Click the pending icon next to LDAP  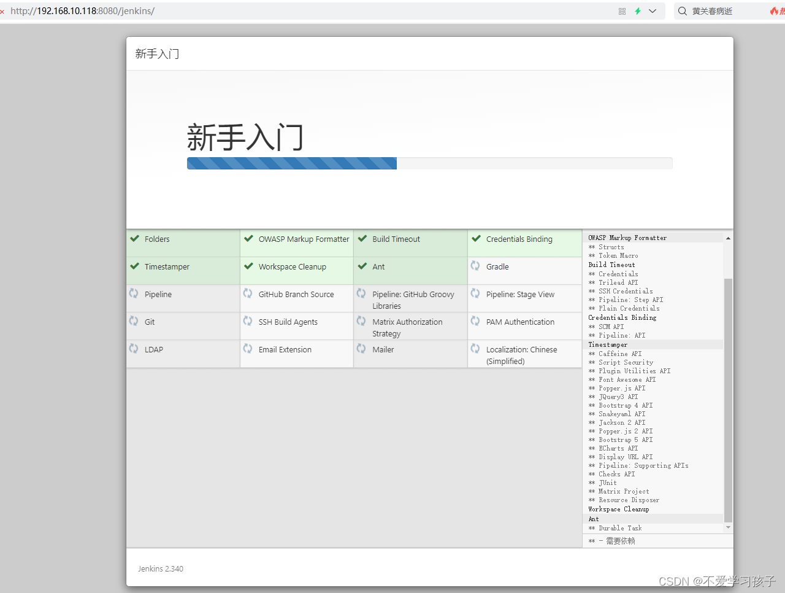click(134, 349)
